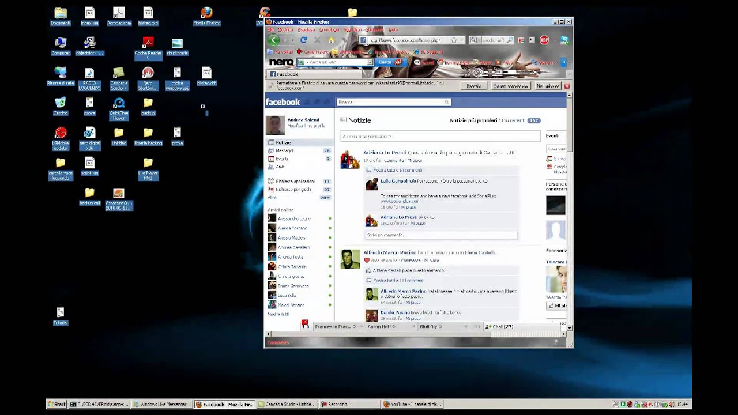Open the Modifica menu
Screen dimensions: 738x415
[x=286, y=29]
